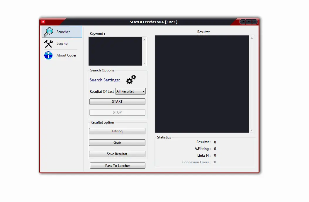Open Search Settings via the gears icon
The height and width of the screenshot is (202, 309).
pyautogui.click(x=131, y=79)
